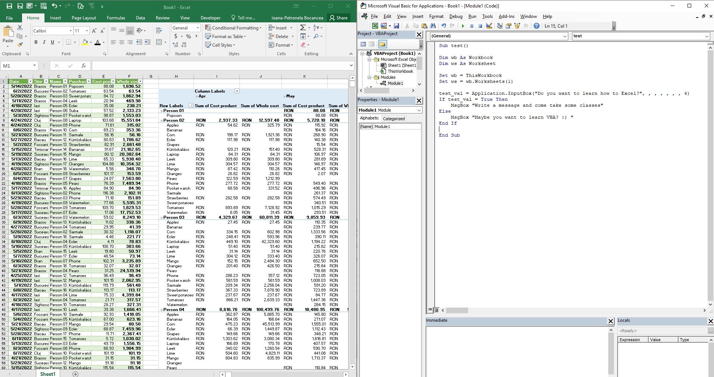Click the Find & Select magnifier icon
714x377 pixels.
(316, 36)
